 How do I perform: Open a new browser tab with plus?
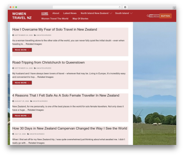174,8
